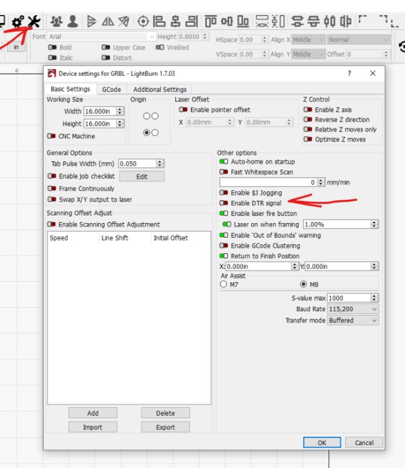Click the Align Vertical Centers icon

click(x=227, y=22)
